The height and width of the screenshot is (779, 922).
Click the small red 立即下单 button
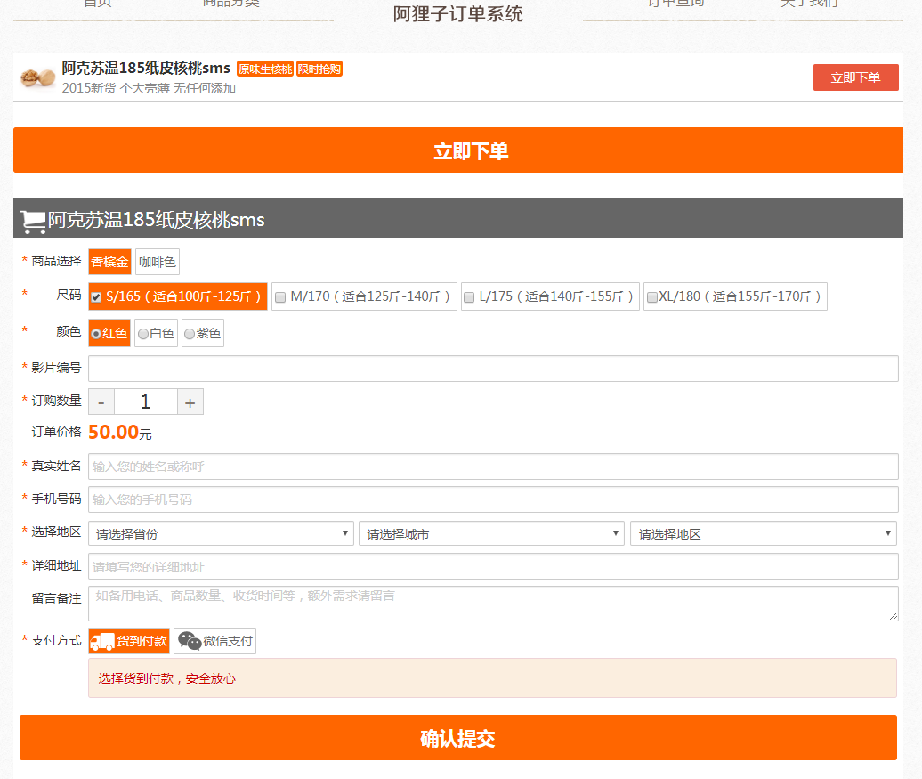point(855,77)
